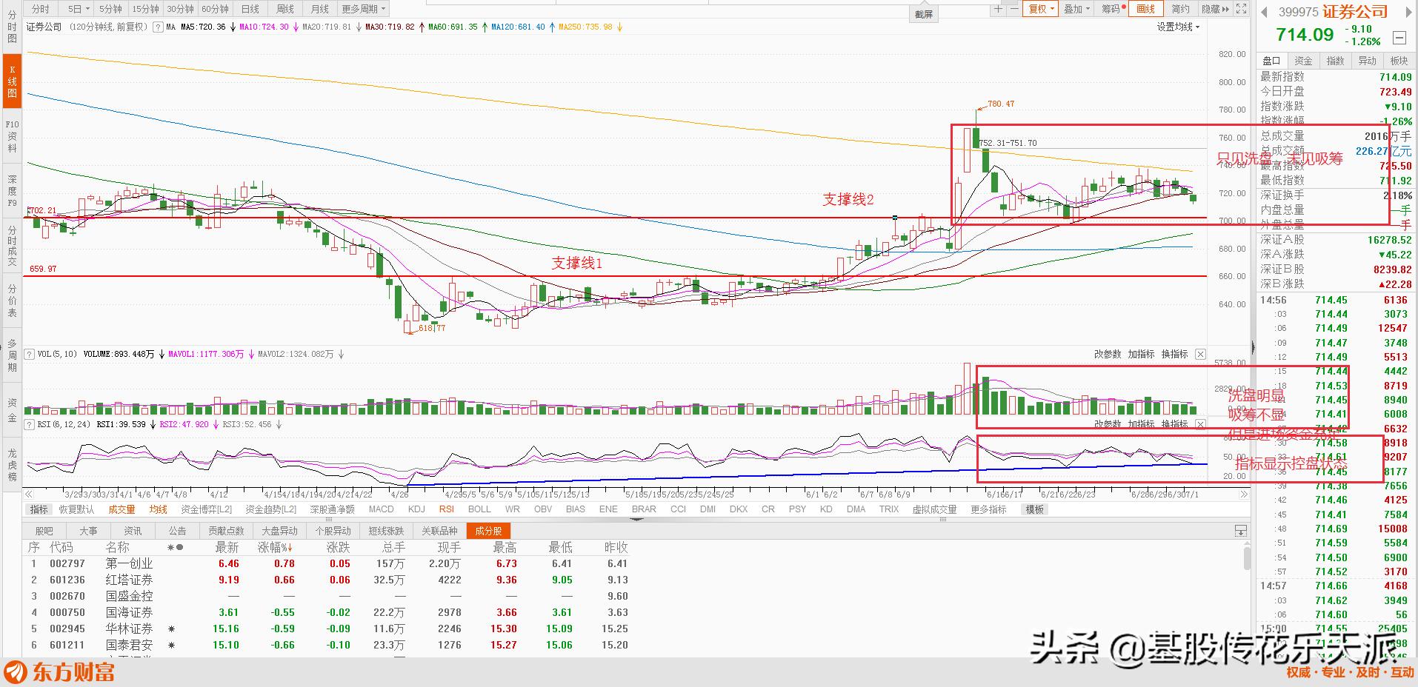The image size is (1418, 687).
Task: Go to previous stock with left arrow
Action: [x=1262, y=12]
